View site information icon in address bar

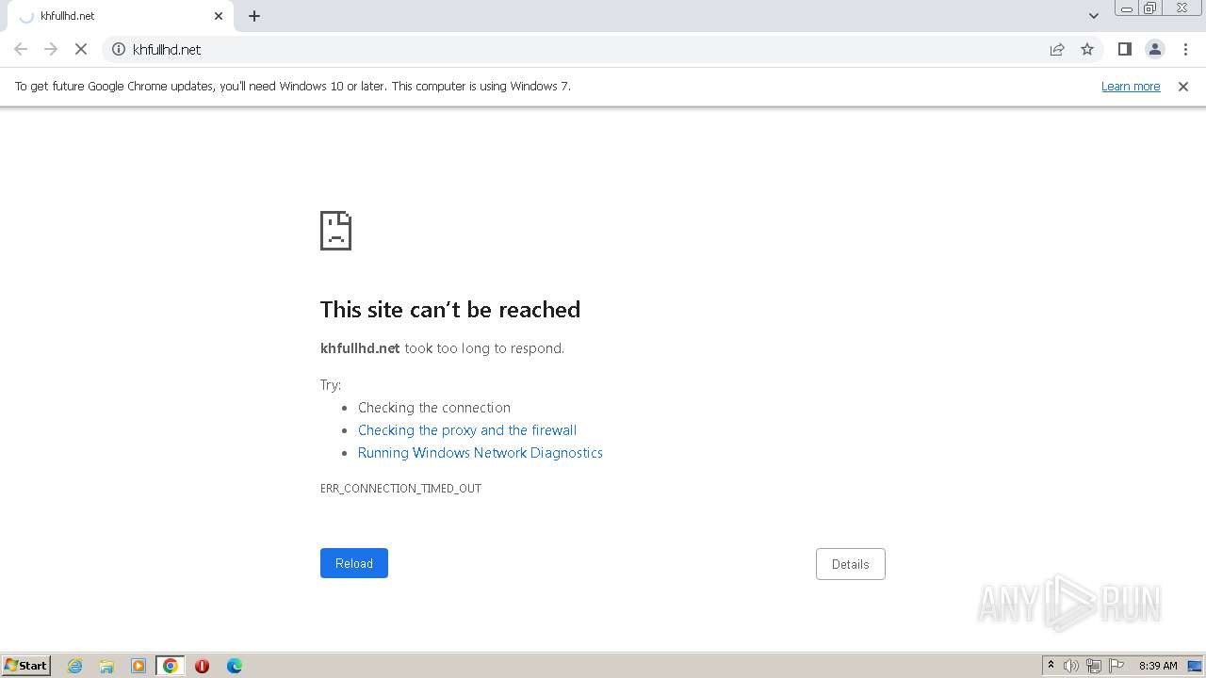tap(119, 49)
